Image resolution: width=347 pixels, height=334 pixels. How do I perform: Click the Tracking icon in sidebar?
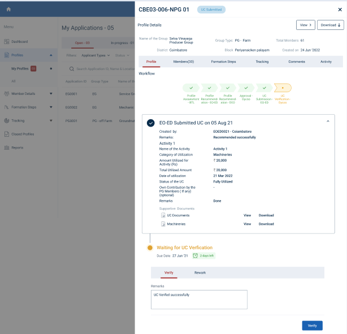6,120
